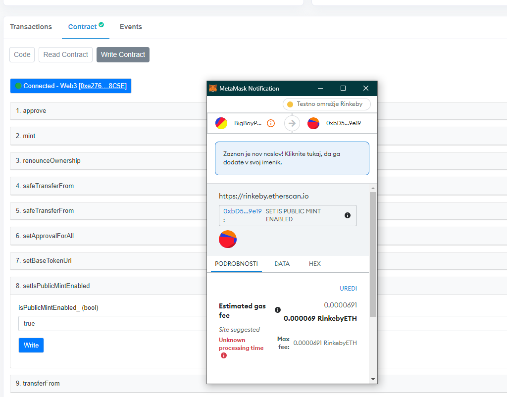
Task: Switch to the Events tab
Action: pos(130,27)
